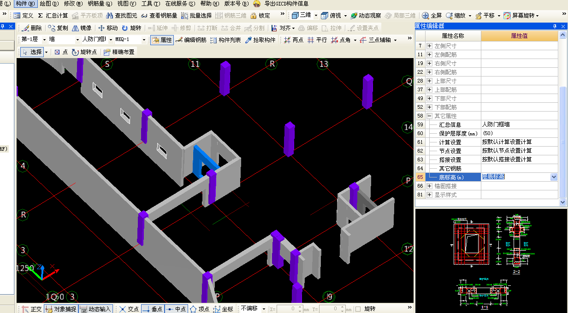Click the Y= coordinate input field

click(x=332, y=309)
